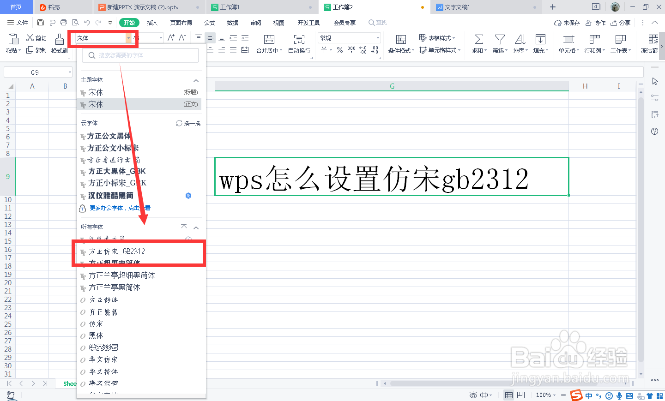The image size is (665, 401).
Task: Collapse the 主题字体 section
Action: coord(196,80)
